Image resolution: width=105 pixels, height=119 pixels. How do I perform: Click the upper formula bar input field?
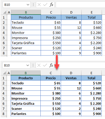(80, 5)
